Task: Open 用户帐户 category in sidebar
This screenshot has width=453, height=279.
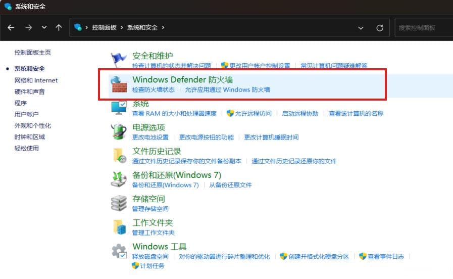Action: [27, 114]
